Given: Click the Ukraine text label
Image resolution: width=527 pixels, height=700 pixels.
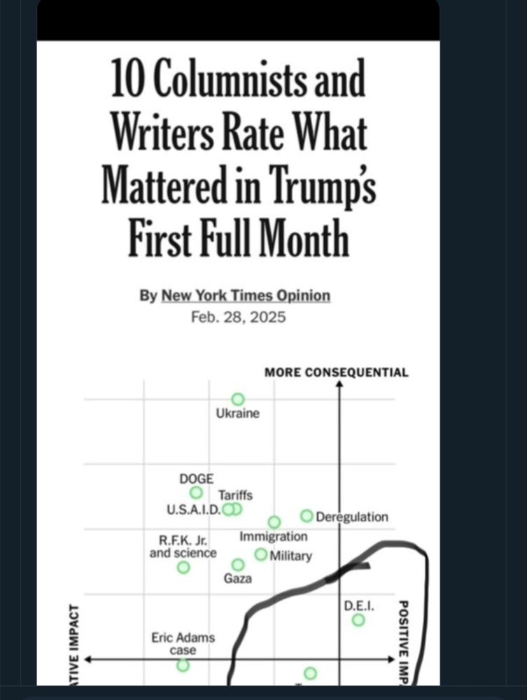Looking at the screenshot, I should point(238,414).
